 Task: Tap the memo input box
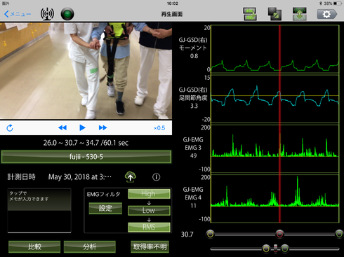pyautogui.click(x=39, y=210)
